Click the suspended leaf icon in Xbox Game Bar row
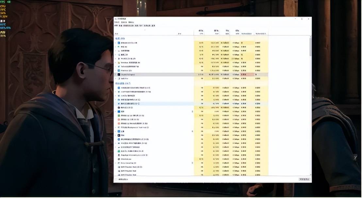 coord(192,163)
